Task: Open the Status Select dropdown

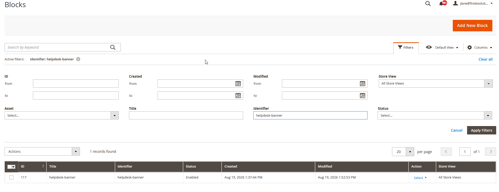Action: tap(435, 115)
